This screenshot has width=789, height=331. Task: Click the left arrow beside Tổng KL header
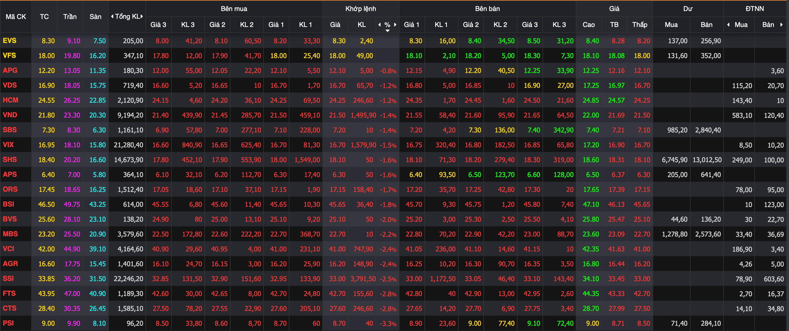pyautogui.click(x=112, y=17)
